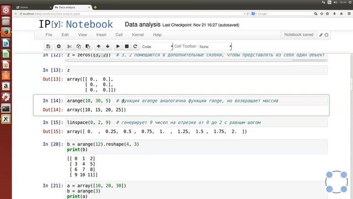Screen dimensions: 353x199
Task: Click the In [15] linspace(0, 2, 9) code cell
Action: [196, 122]
